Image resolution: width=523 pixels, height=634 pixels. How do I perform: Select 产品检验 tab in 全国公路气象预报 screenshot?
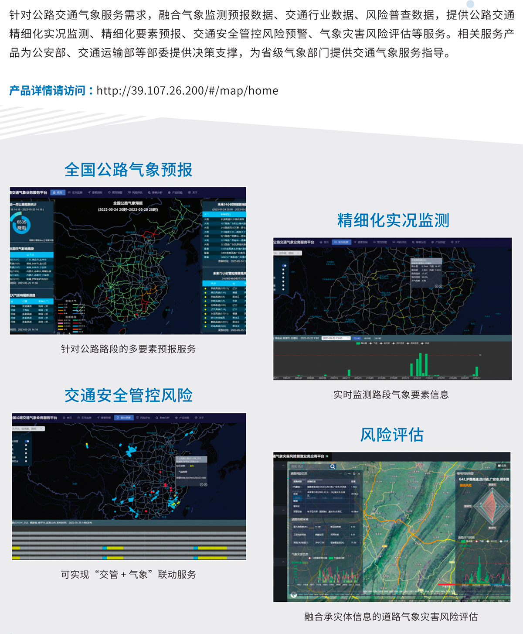coord(175,192)
